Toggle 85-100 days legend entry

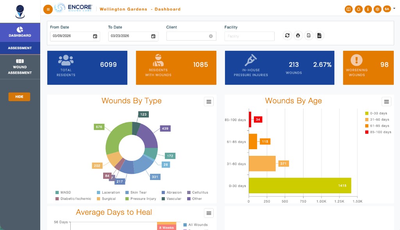click(378, 132)
